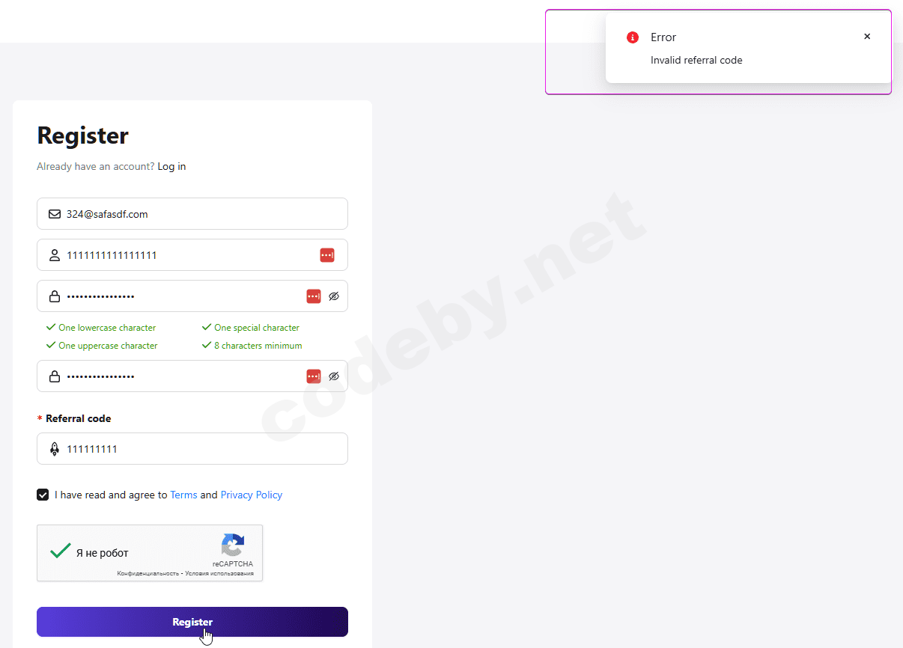The width and height of the screenshot is (903, 648).
Task: Click the user icon in username field
Action: 54,255
